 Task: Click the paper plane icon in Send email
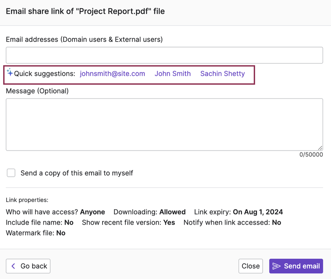276,266
